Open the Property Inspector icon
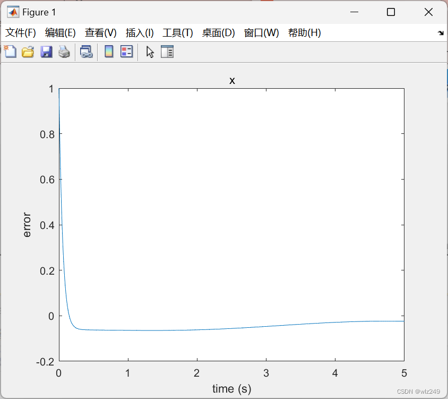 click(x=167, y=52)
